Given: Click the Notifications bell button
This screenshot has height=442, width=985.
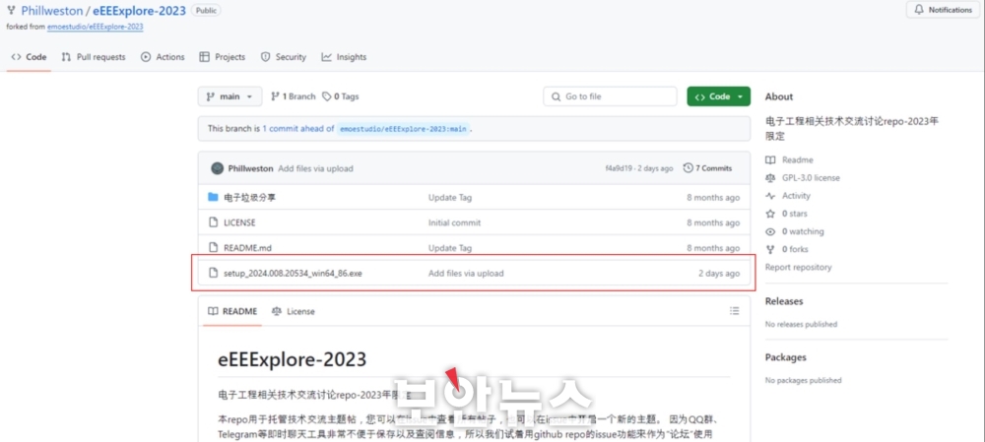Looking at the screenshot, I should [943, 10].
